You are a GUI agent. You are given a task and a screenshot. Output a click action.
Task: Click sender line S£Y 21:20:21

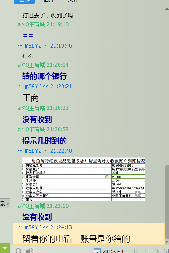tap(45, 86)
